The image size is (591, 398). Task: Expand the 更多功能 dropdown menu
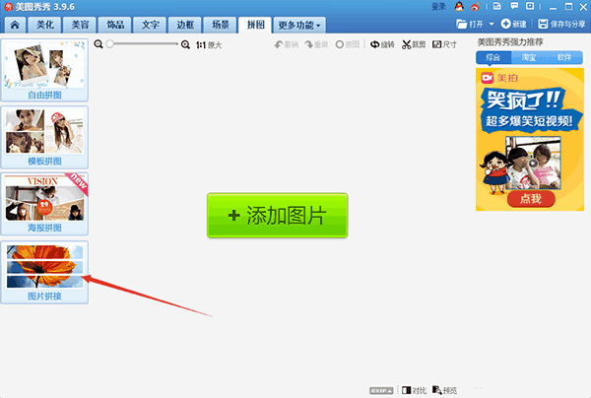tap(300, 24)
